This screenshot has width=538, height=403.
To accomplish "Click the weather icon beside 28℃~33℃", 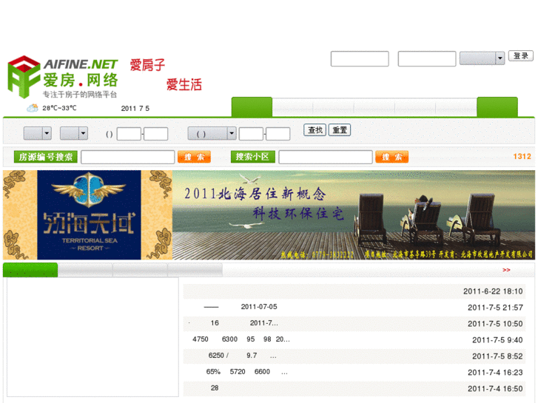I will click(x=33, y=108).
